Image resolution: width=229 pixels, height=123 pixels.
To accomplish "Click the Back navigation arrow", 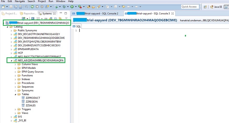I will (129, 7).
